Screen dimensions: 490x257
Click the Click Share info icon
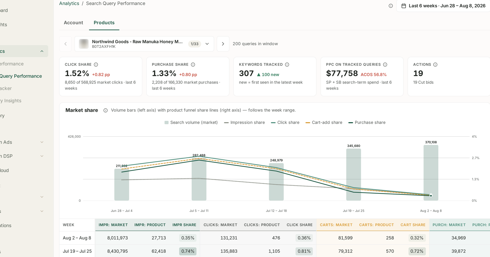pos(96,65)
